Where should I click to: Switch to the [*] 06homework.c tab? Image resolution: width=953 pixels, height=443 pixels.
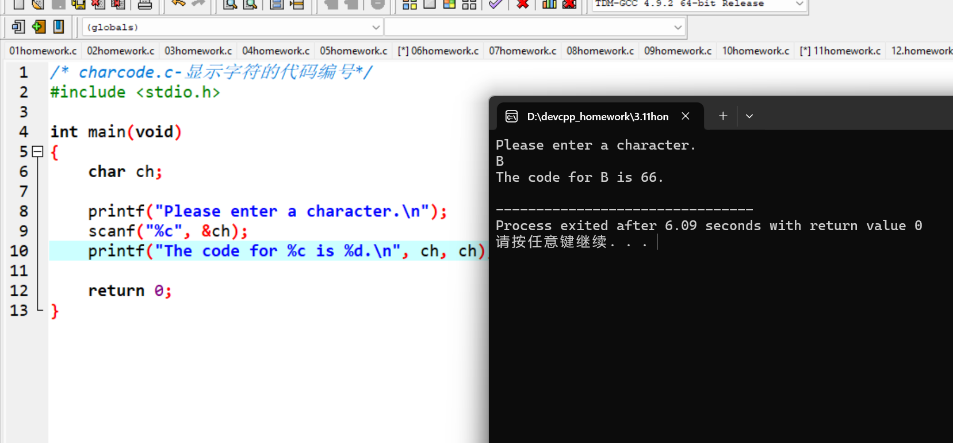(x=438, y=51)
